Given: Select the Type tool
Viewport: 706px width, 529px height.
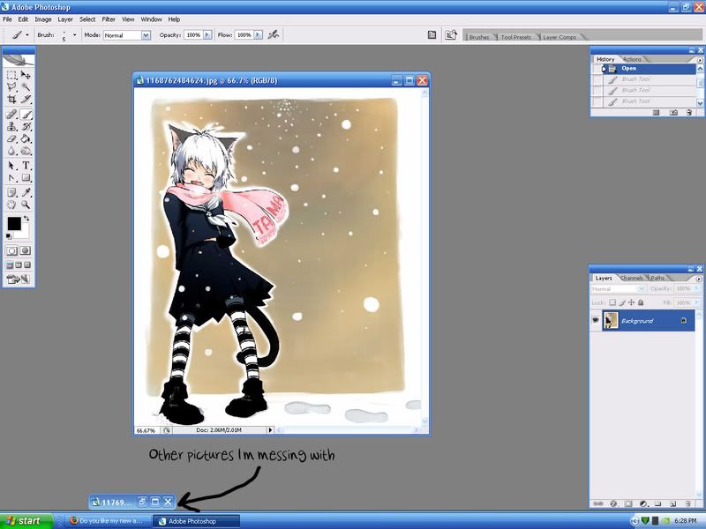Looking at the screenshot, I should [26, 166].
